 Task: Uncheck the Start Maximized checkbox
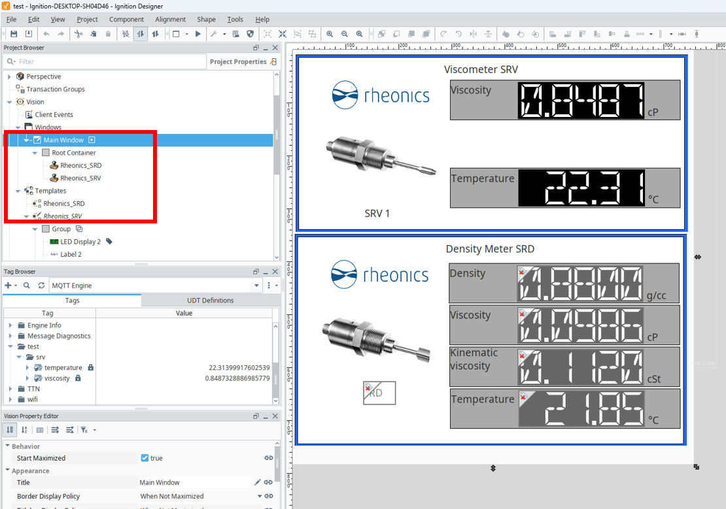pyautogui.click(x=145, y=458)
